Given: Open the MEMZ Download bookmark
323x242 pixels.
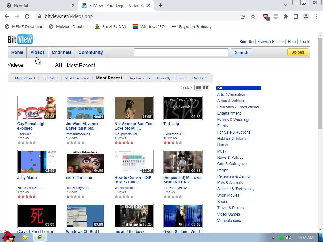Looking at the screenshot, I should pos(24,27).
